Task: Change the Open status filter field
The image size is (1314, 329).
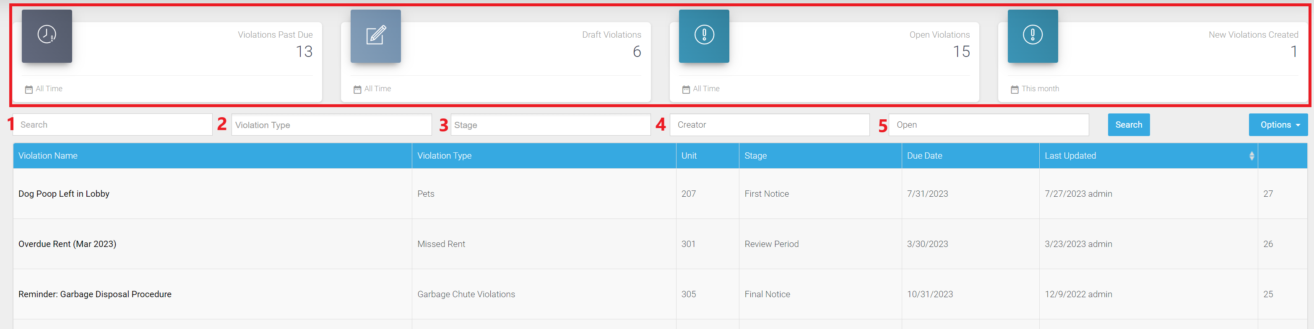Action: coord(988,125)
